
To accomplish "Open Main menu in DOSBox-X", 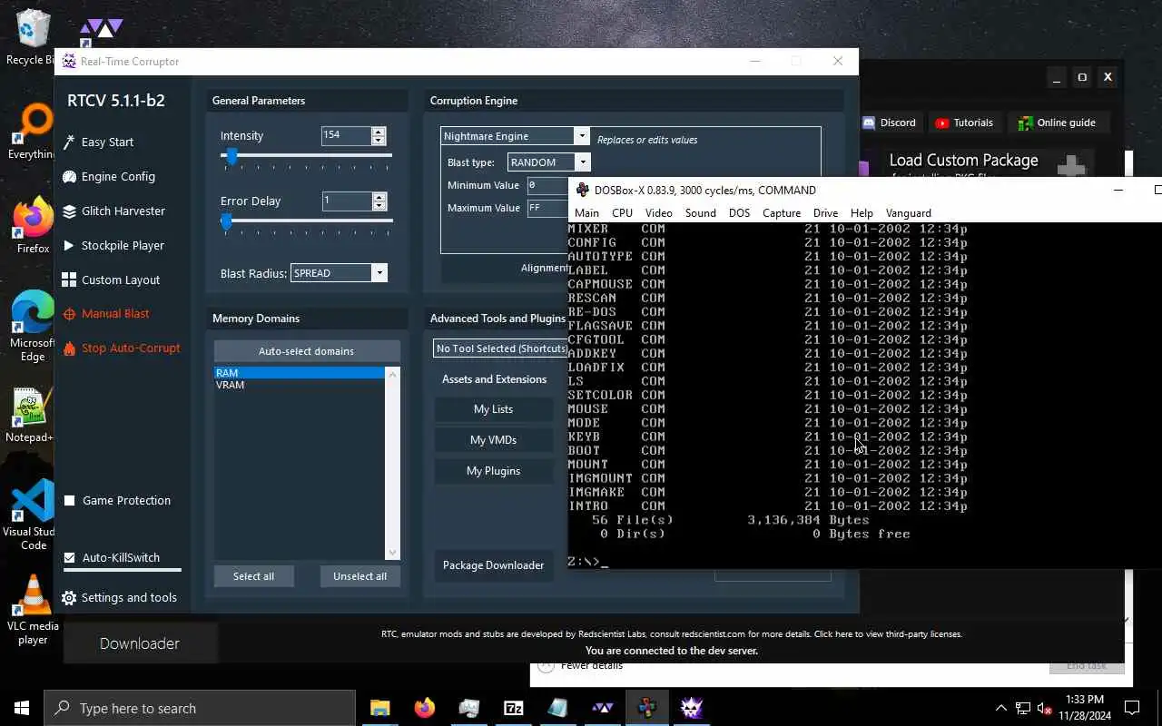I will tap(586, 213).
